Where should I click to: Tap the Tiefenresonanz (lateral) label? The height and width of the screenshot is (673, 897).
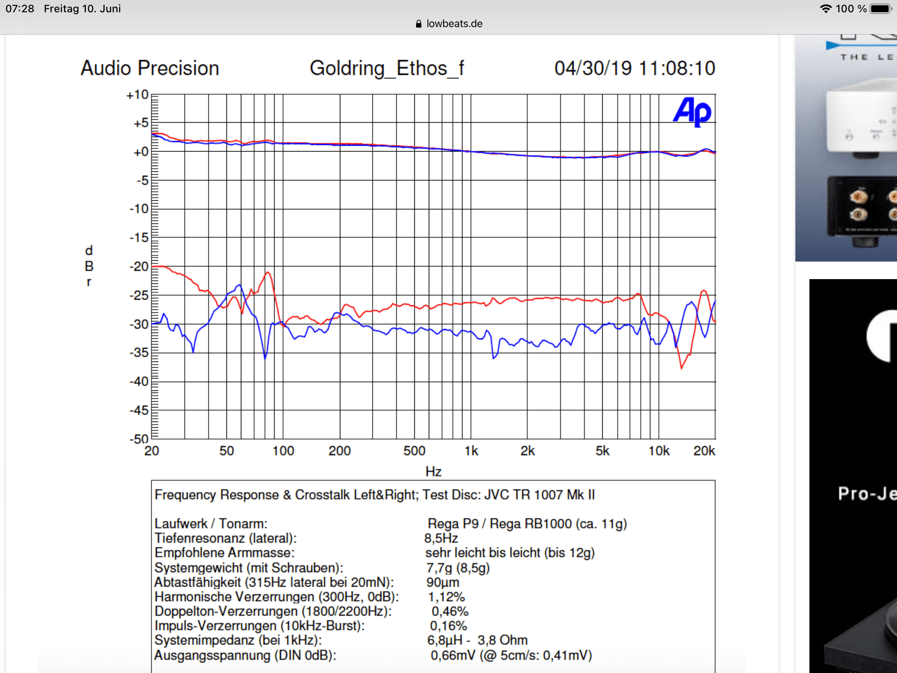(x=226, y=538)
